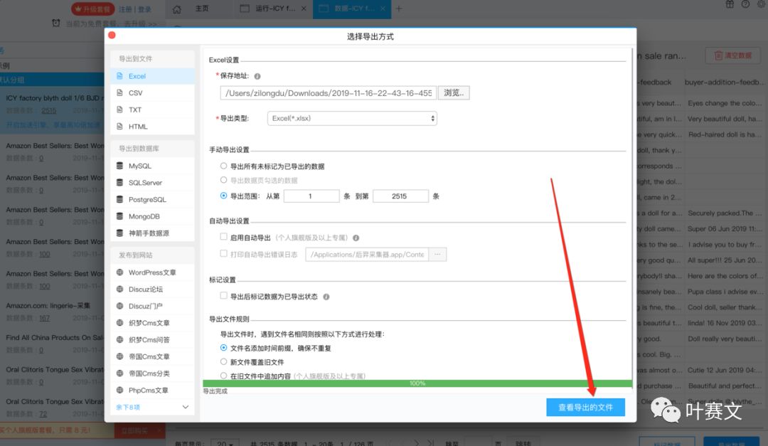
Task: Open the per-page count dropdown showing 20
Action: [223, 443]
